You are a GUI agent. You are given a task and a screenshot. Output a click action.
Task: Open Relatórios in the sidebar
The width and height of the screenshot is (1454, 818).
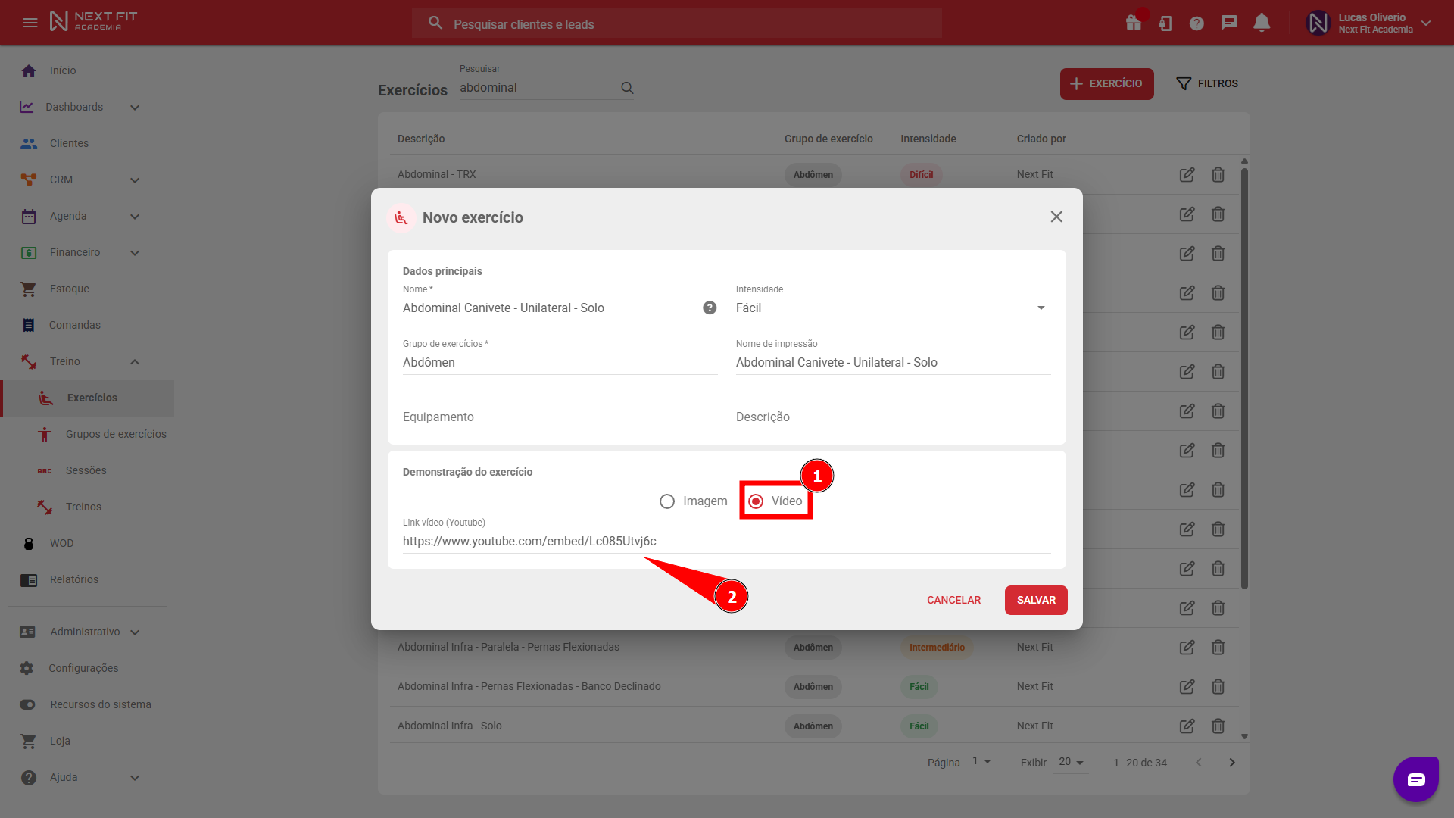(x=73, y=579)
